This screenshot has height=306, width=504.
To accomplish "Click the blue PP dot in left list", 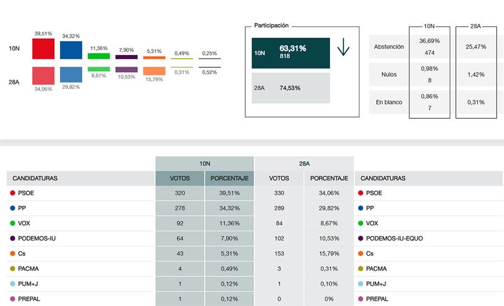I will 12,208.
